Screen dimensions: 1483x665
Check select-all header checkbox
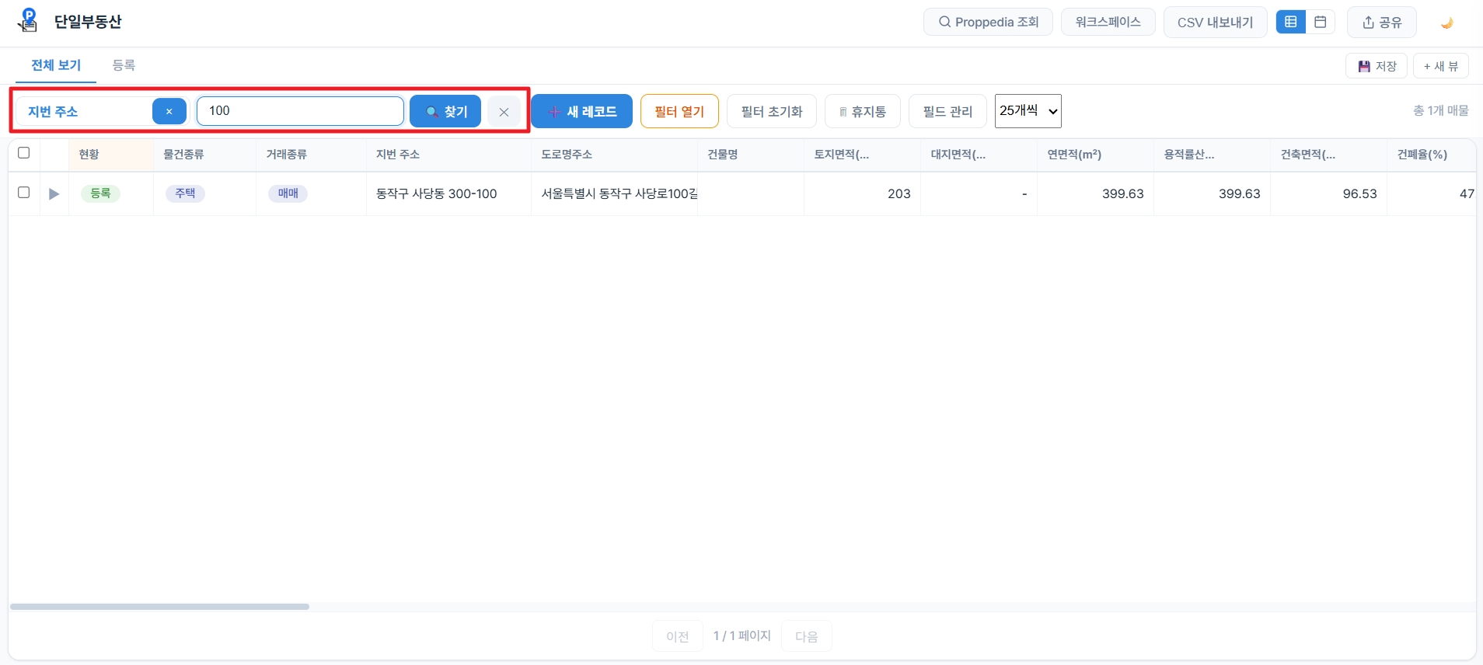(x=23, y=153)
